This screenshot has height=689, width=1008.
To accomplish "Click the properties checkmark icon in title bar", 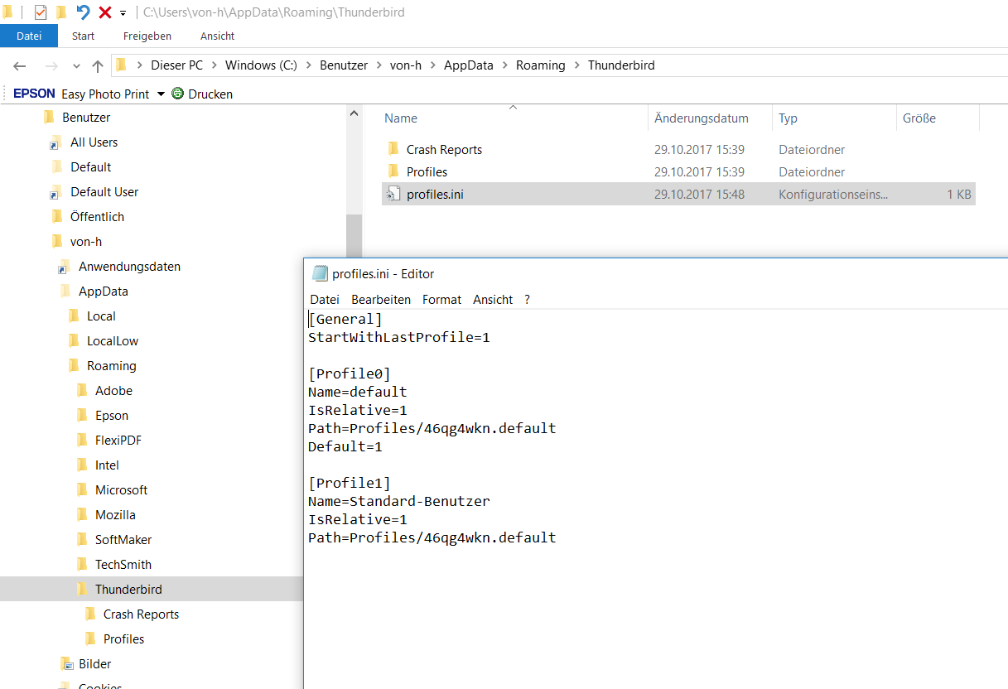I will tap(40, 12).
